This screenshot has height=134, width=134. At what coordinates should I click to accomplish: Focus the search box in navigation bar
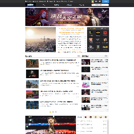tap(100, 5)
